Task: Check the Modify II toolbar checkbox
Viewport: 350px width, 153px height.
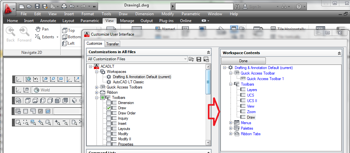Action: pos(109,139)
